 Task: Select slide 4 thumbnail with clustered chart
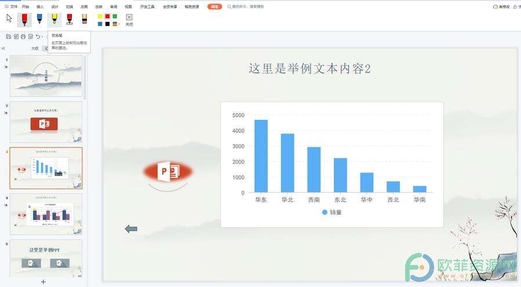tap(46, 214)
